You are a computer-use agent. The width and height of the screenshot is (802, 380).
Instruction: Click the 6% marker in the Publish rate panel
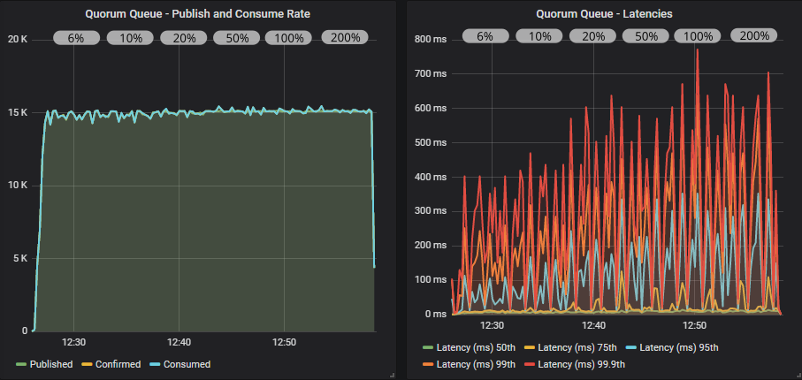[77, 38]
